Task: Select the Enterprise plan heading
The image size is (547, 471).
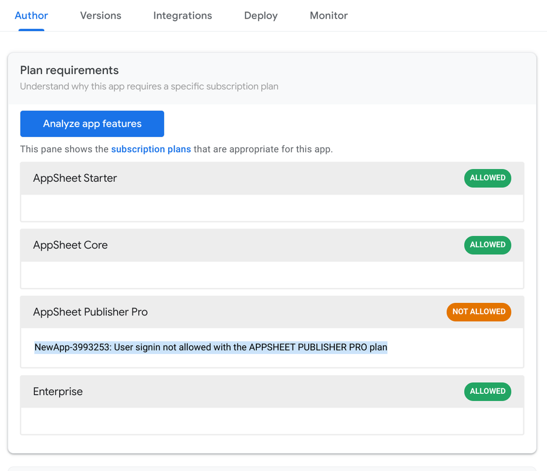Action: click(x=58, y=392)
